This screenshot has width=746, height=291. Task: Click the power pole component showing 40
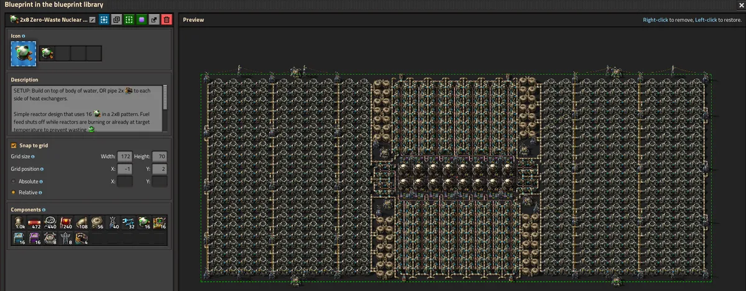click(x=113, y=223)
